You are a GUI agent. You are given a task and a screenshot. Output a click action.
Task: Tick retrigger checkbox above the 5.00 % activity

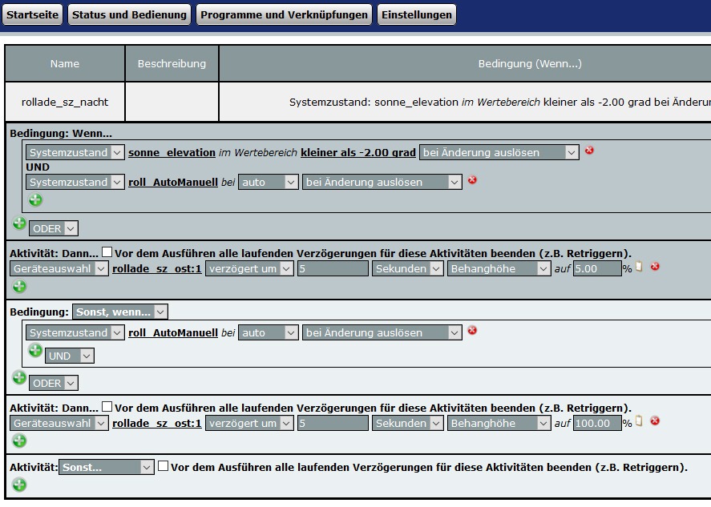107,252
